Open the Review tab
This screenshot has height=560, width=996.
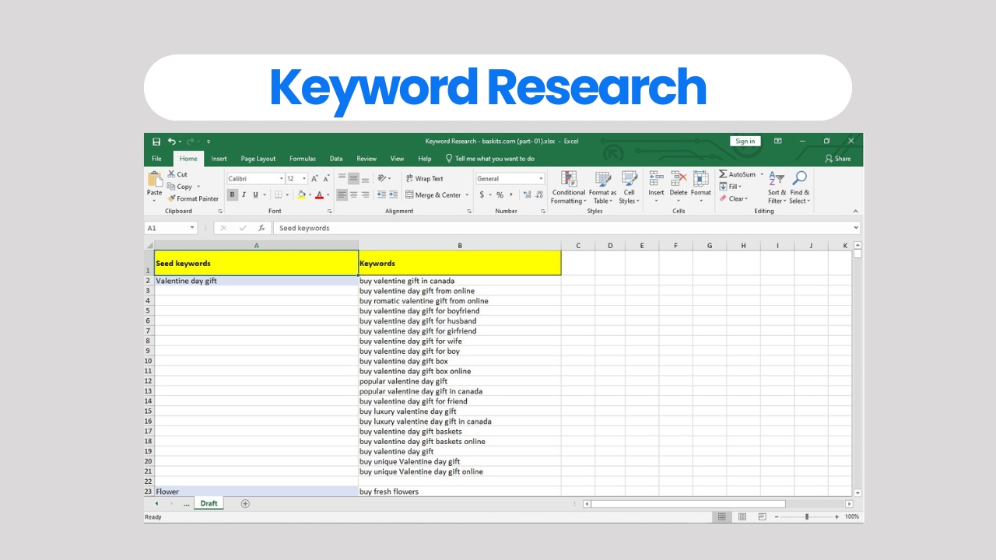point(366,159)
